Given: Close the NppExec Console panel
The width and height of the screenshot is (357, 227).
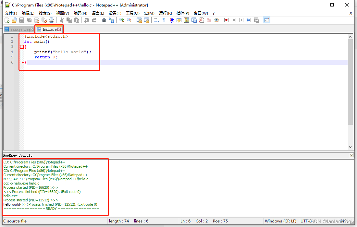Looking at the screenshot, I should click(x=351, y=155).
